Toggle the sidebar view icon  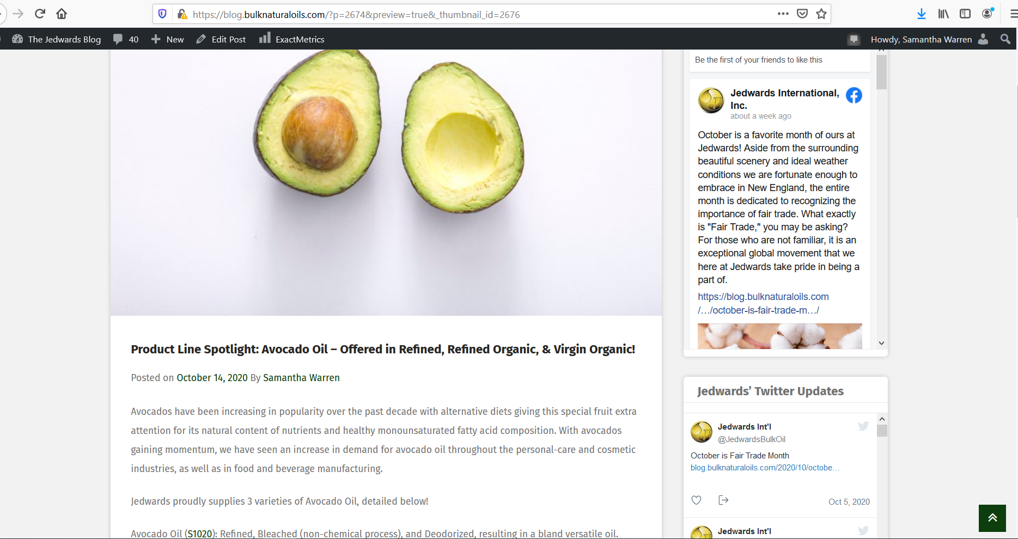pos(965,14)
